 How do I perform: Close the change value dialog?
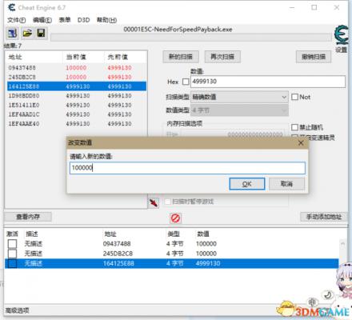(x=301, y=143)
